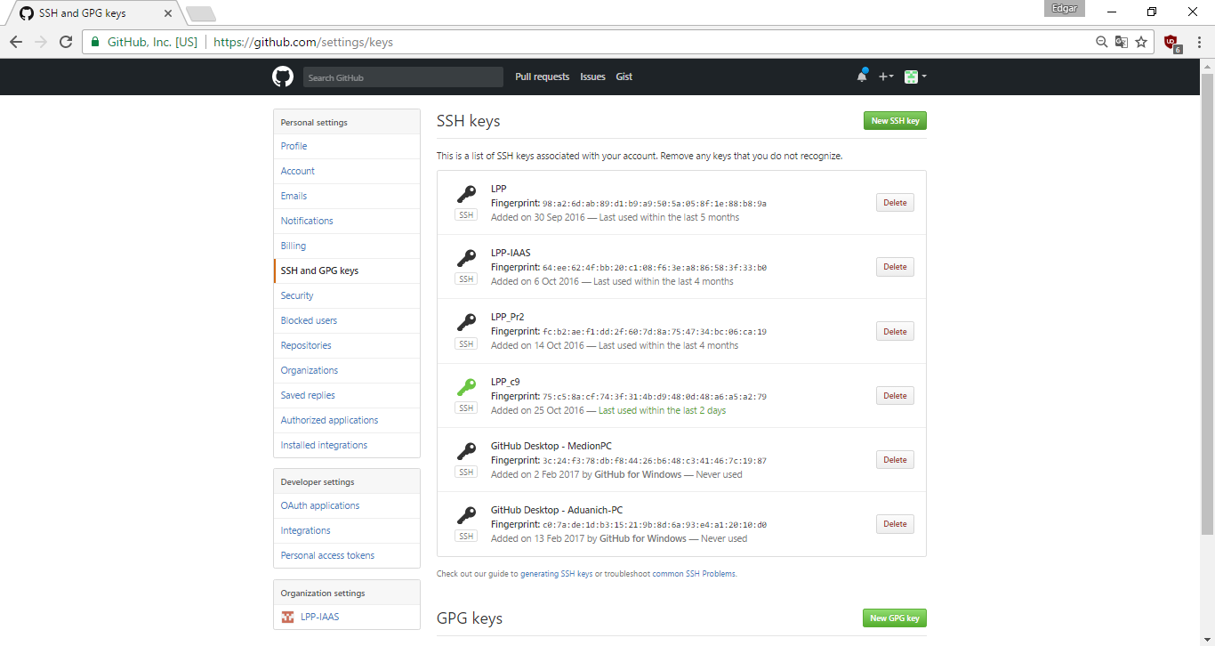Image resolution: width=1215 pixels, height=646 pixels.
Task: Open the Pull requests menu item
Action: [x=542, y=77]
